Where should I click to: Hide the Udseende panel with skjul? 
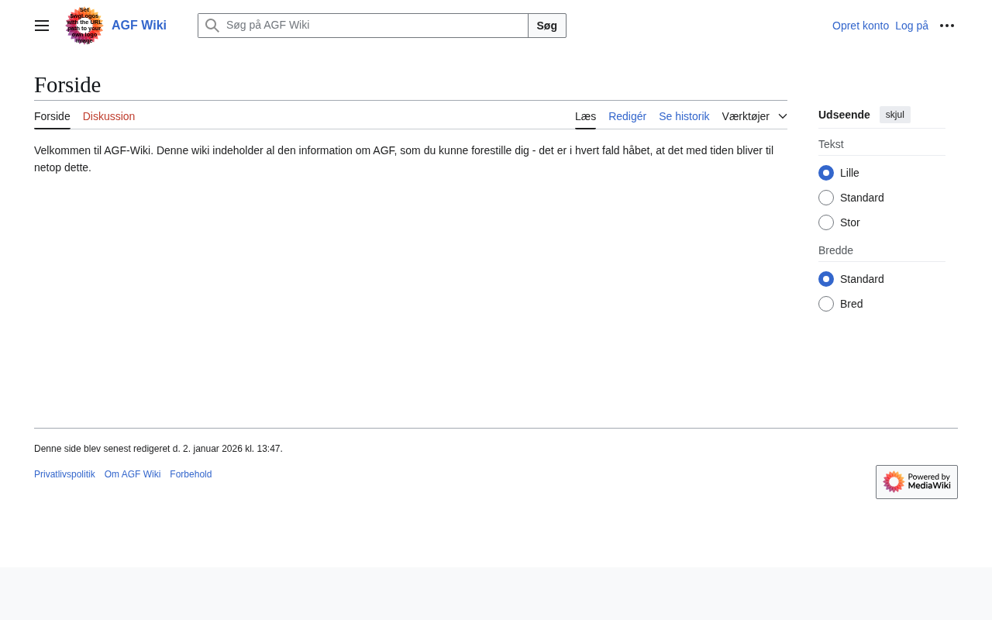click(894, 115)
